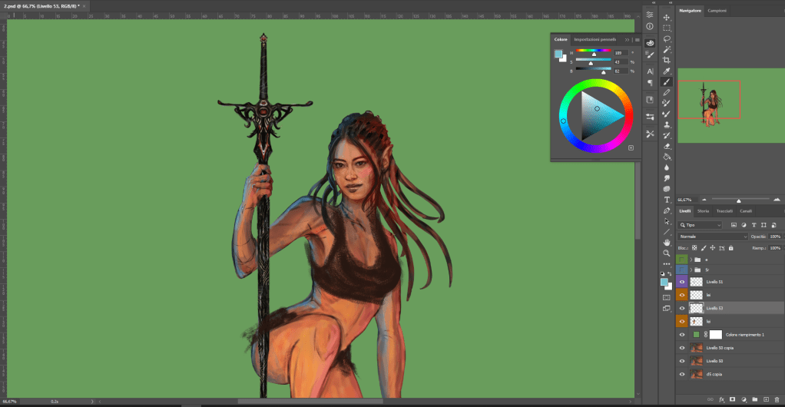Toggle visibility of Livello 50 copia

tap(682, 348)
